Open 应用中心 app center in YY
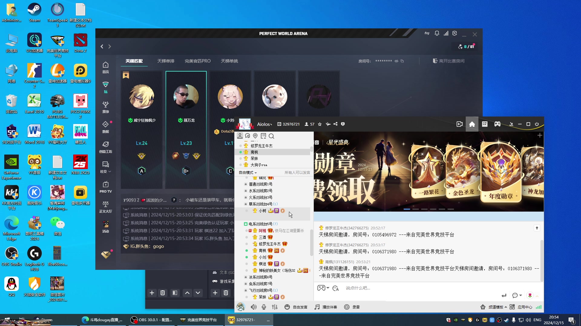 pyautogui.click(x=521, y=307)
